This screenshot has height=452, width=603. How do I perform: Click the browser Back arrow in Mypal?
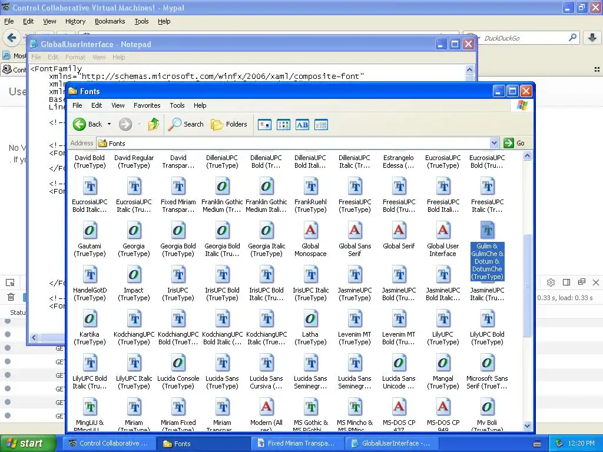[x=12, y=38]
